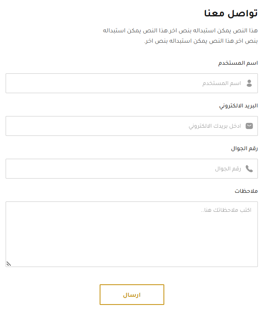
Task: Click the second line of description text
Action: coord(201,41)
